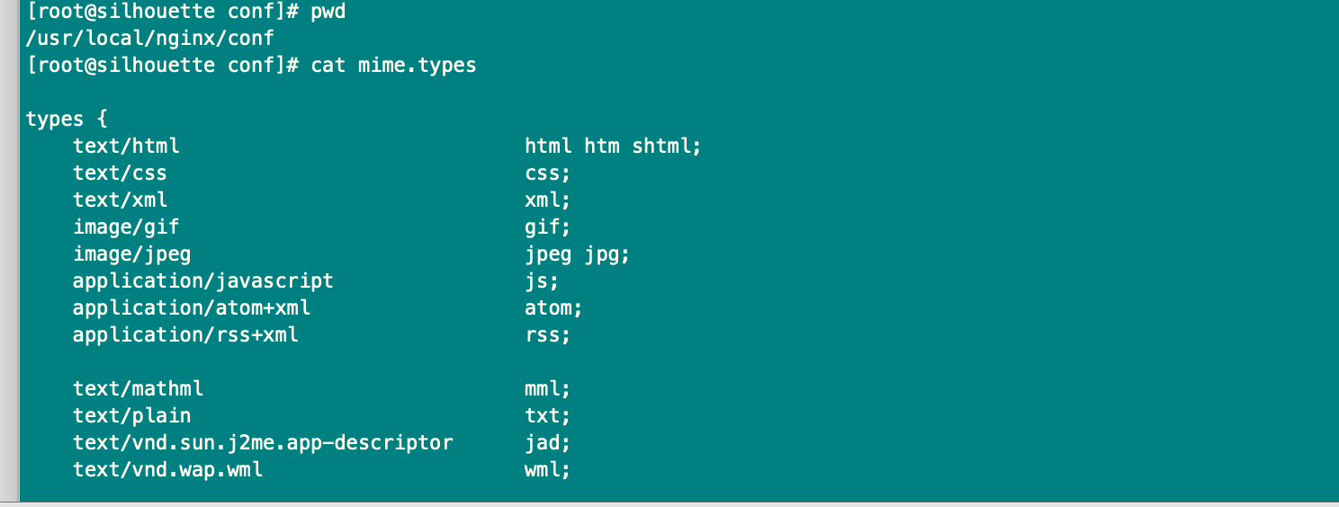
Task: Click the text/html MIME type
Action: [126, 146]
